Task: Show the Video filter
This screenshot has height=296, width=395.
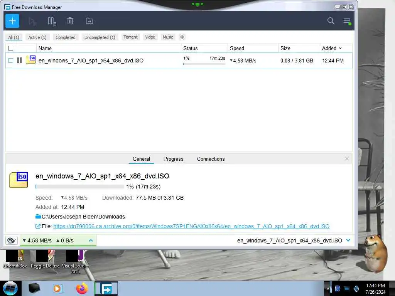Action: pos(150,37)
